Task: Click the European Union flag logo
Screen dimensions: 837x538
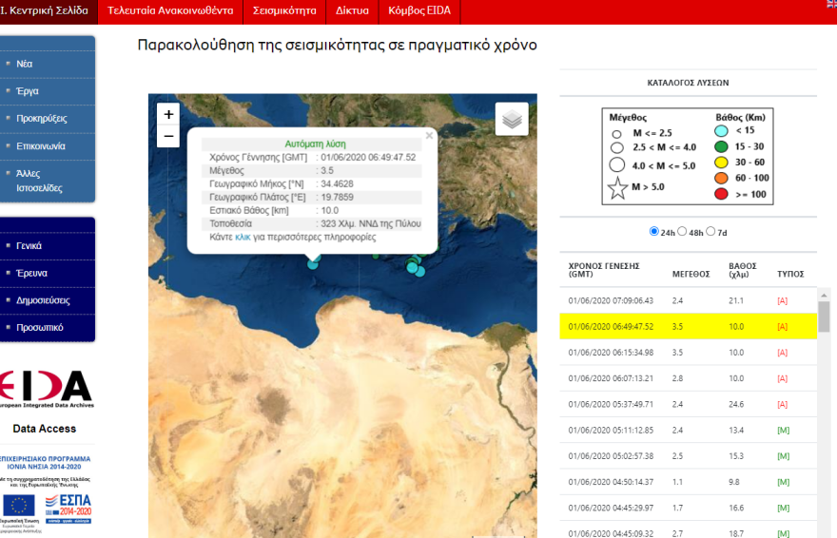Action: [x=19, y=506]
